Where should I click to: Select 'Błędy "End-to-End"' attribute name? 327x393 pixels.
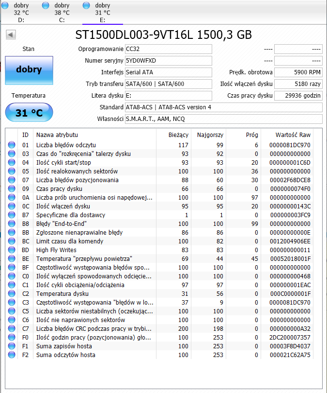point(62,224)
